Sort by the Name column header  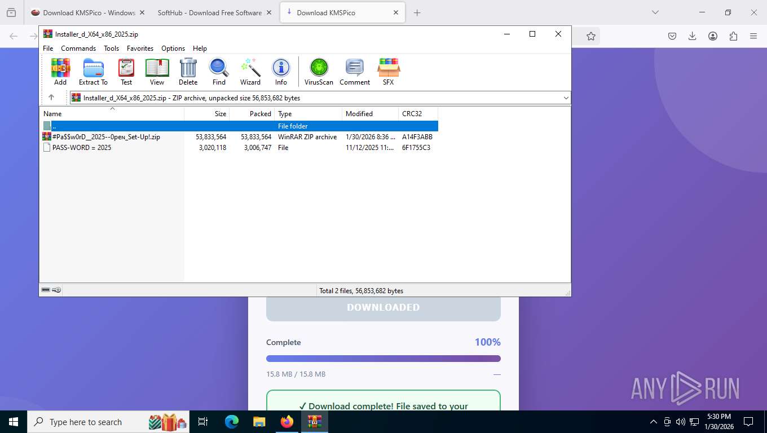[112, 114]
